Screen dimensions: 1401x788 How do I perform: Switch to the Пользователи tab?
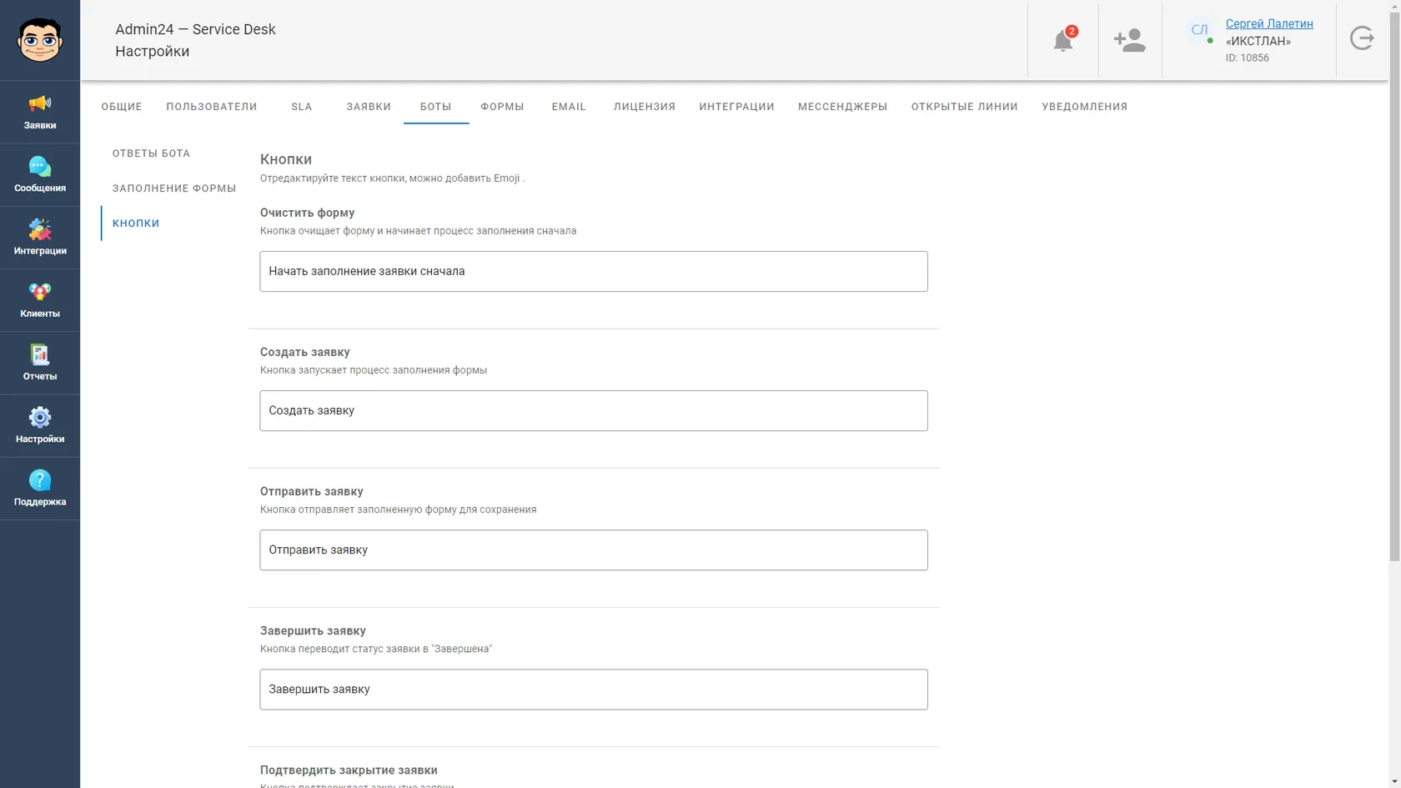pyautogui.click(x=212, y=107)
